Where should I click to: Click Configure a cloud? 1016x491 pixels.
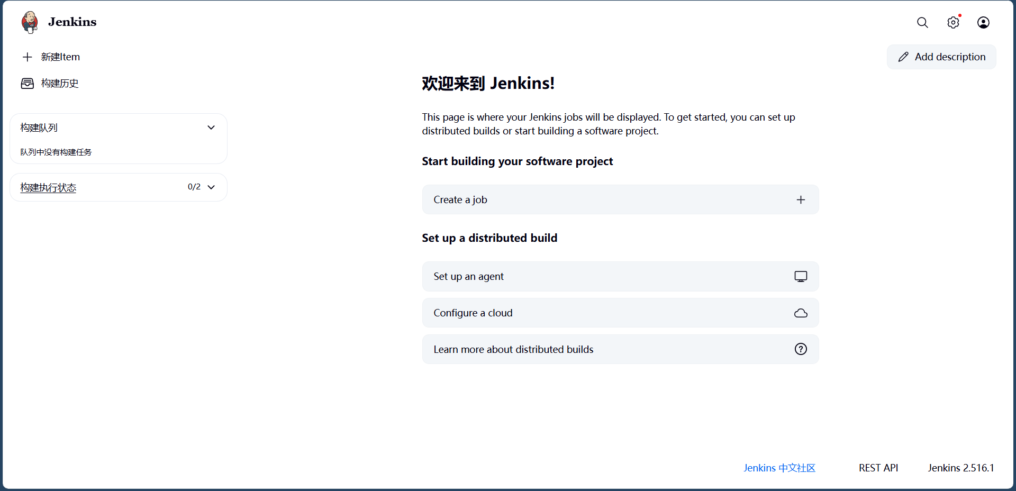pos(620,313)
